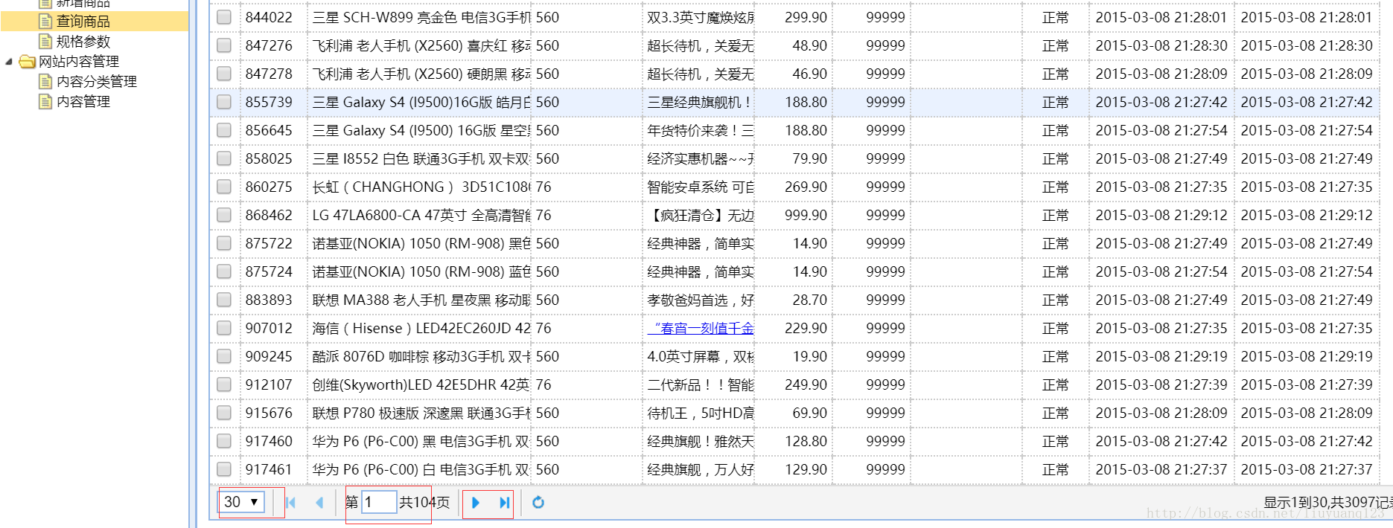Click the 海信（Hisense）LED42EC260JD title
The image size is (1393, 528).
point(421,328)
